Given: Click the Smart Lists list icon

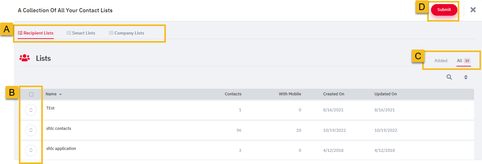Looking at the screenshot, I should (69, 33).
